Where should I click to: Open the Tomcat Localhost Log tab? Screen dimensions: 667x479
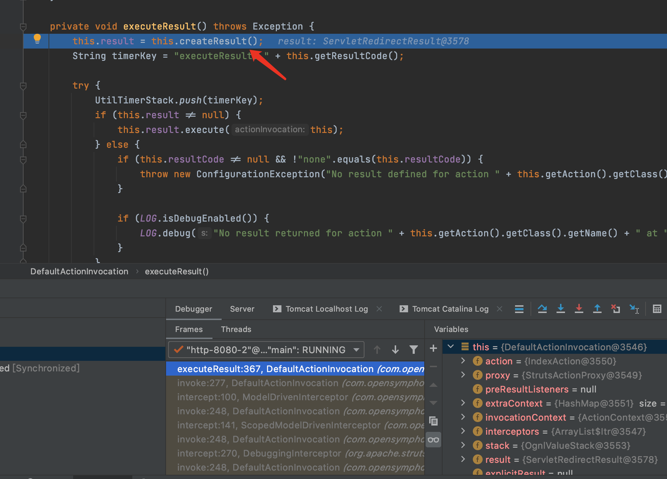321,309
